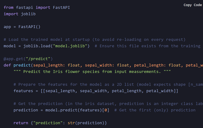Click the "import joblib" line
This screenshot has height=128, width=203.
[20, 14]
